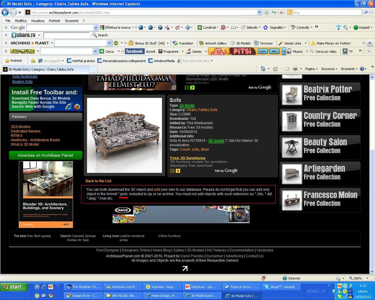Open the File menu
375x300 pixels.
pyautogui.click(x=8, y=21)
